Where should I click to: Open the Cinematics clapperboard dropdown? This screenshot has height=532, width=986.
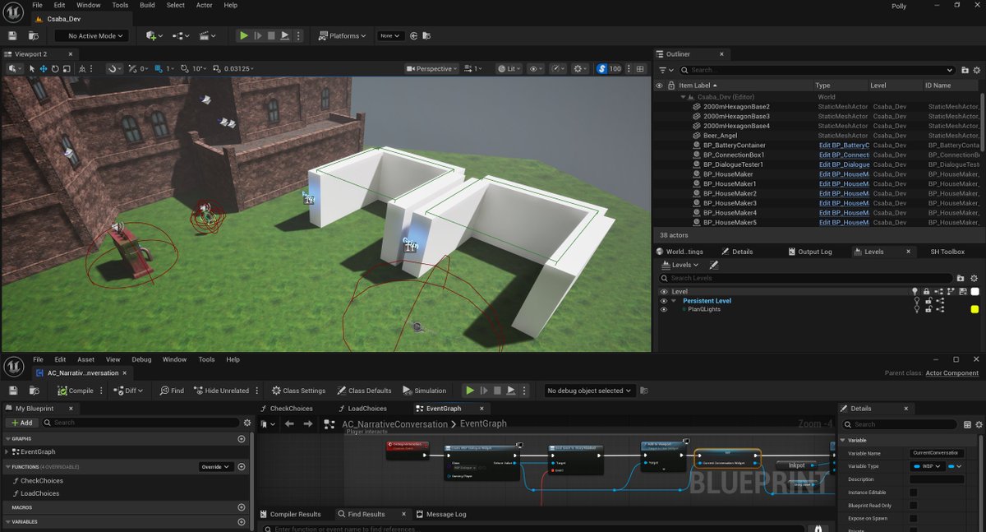210,36
